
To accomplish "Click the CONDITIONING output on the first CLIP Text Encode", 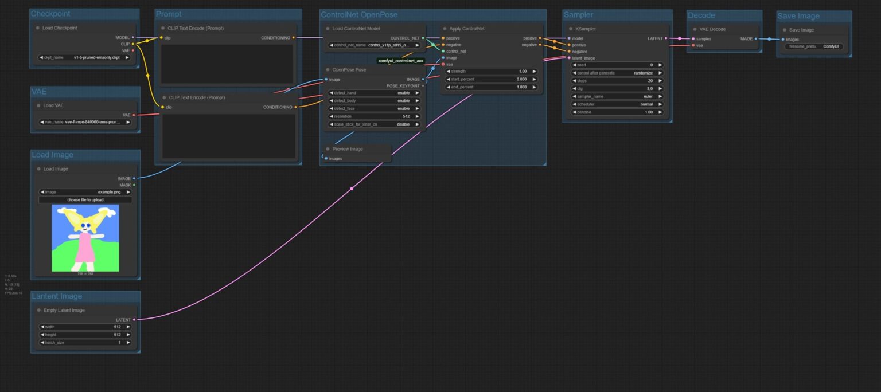I will click(x=294, y=37).
